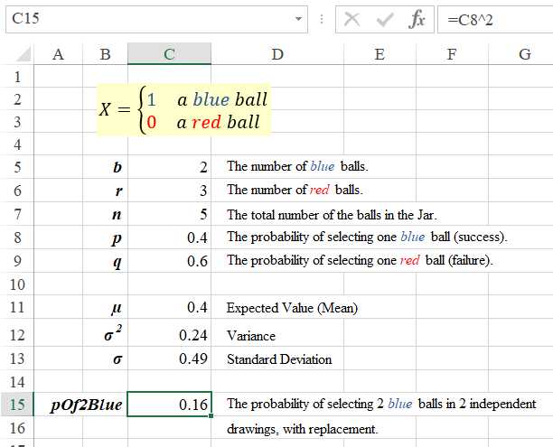Click the Enter checkmark formula bar icon
The image size is (553, 447).
coord(385,20)
